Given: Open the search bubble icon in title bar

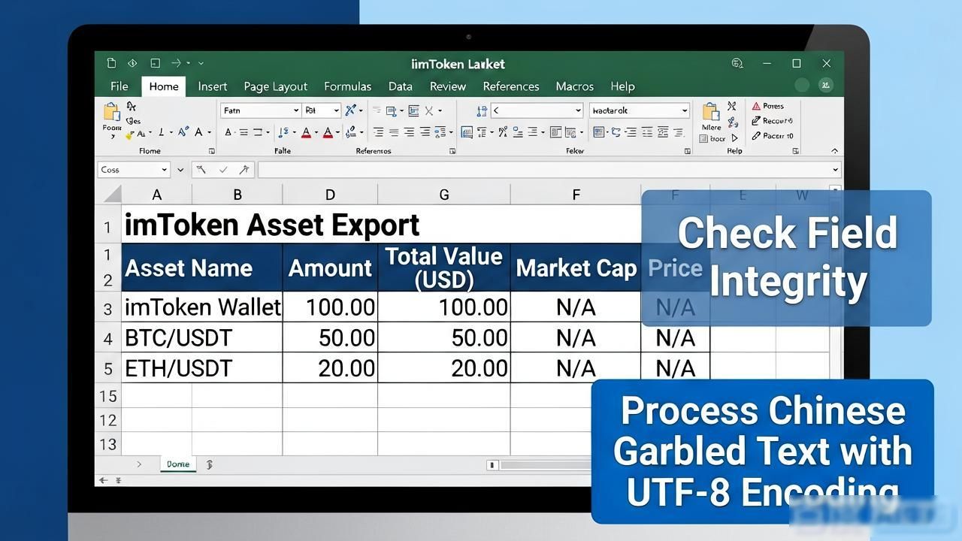Looking at the screenshot, I should 737,64.
